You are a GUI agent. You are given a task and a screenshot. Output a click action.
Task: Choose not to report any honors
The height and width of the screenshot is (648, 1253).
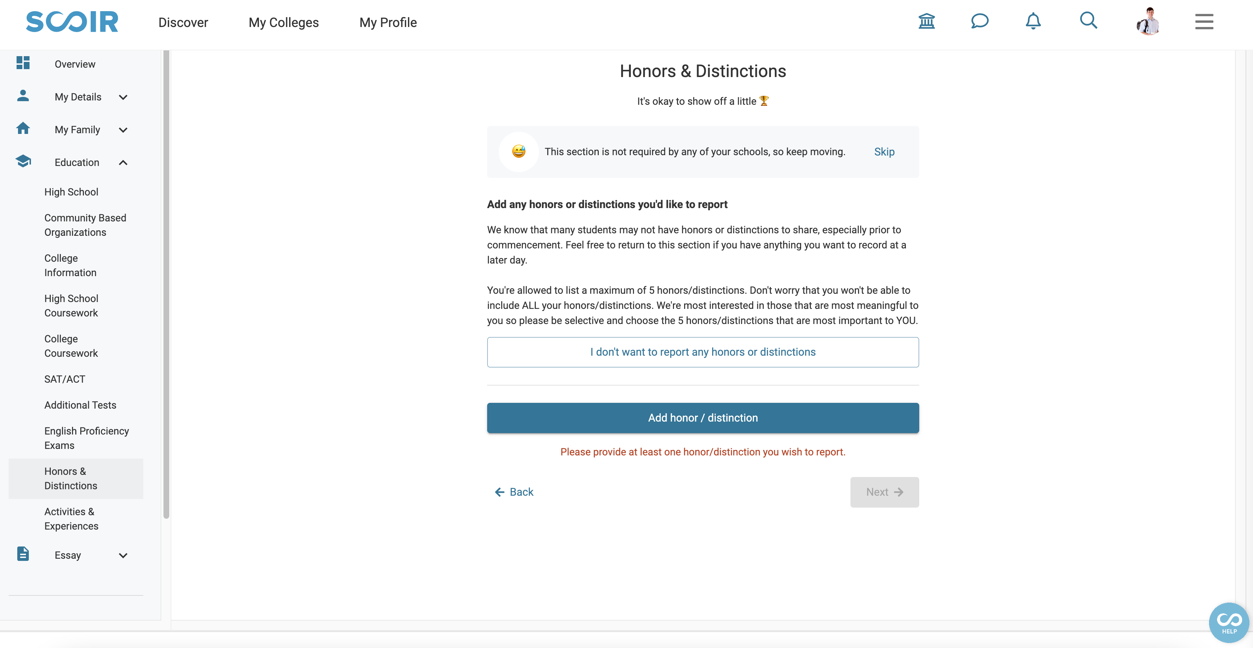702,352
